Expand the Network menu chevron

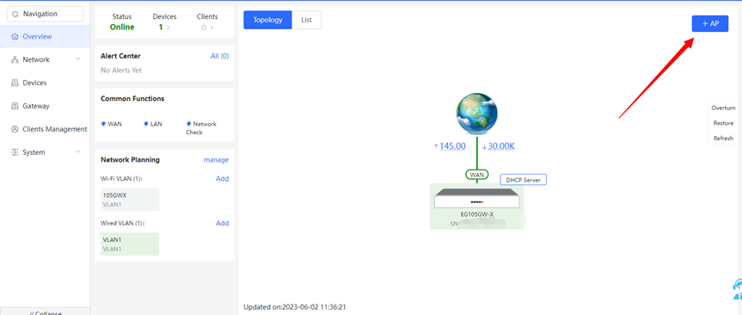click(78, 59)
